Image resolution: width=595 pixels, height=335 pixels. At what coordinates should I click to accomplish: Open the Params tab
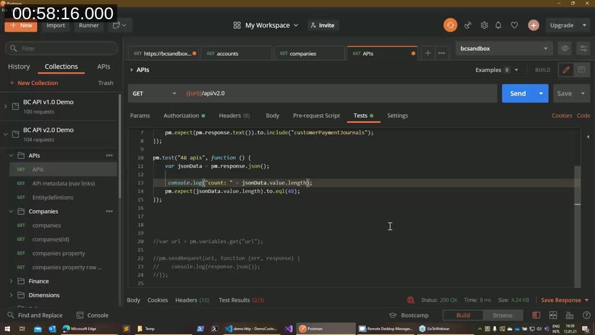[139, 115]
